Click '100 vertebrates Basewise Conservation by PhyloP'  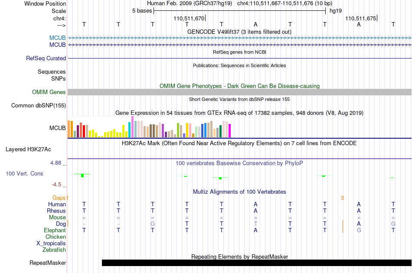click(x=239, y=163)
